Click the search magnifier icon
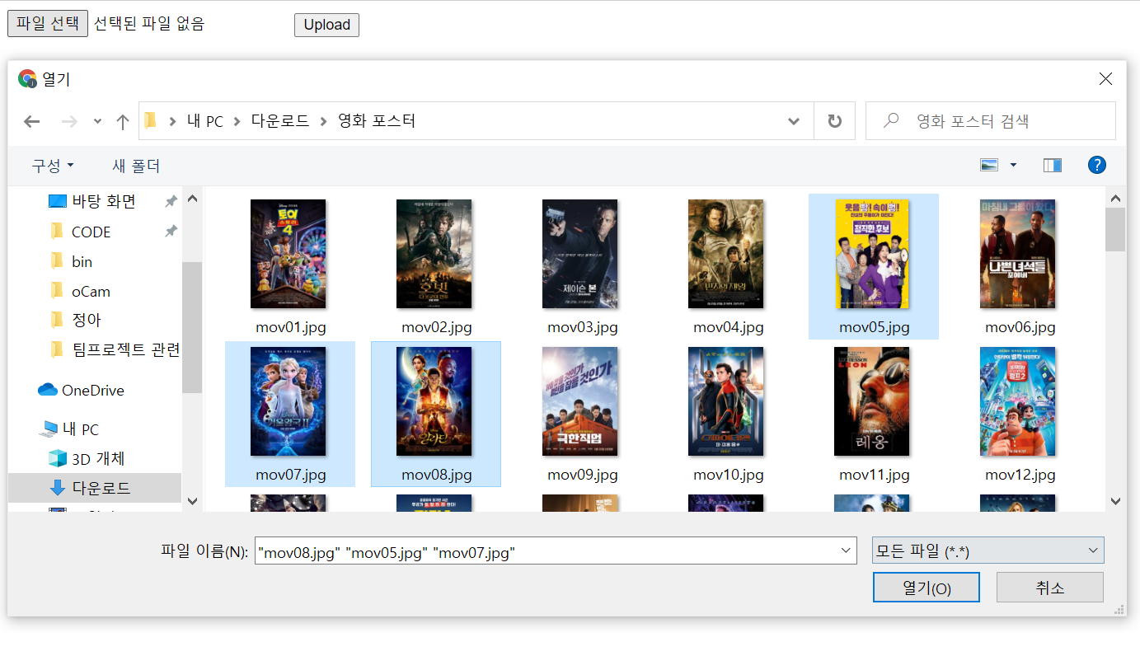 point(891,120)
